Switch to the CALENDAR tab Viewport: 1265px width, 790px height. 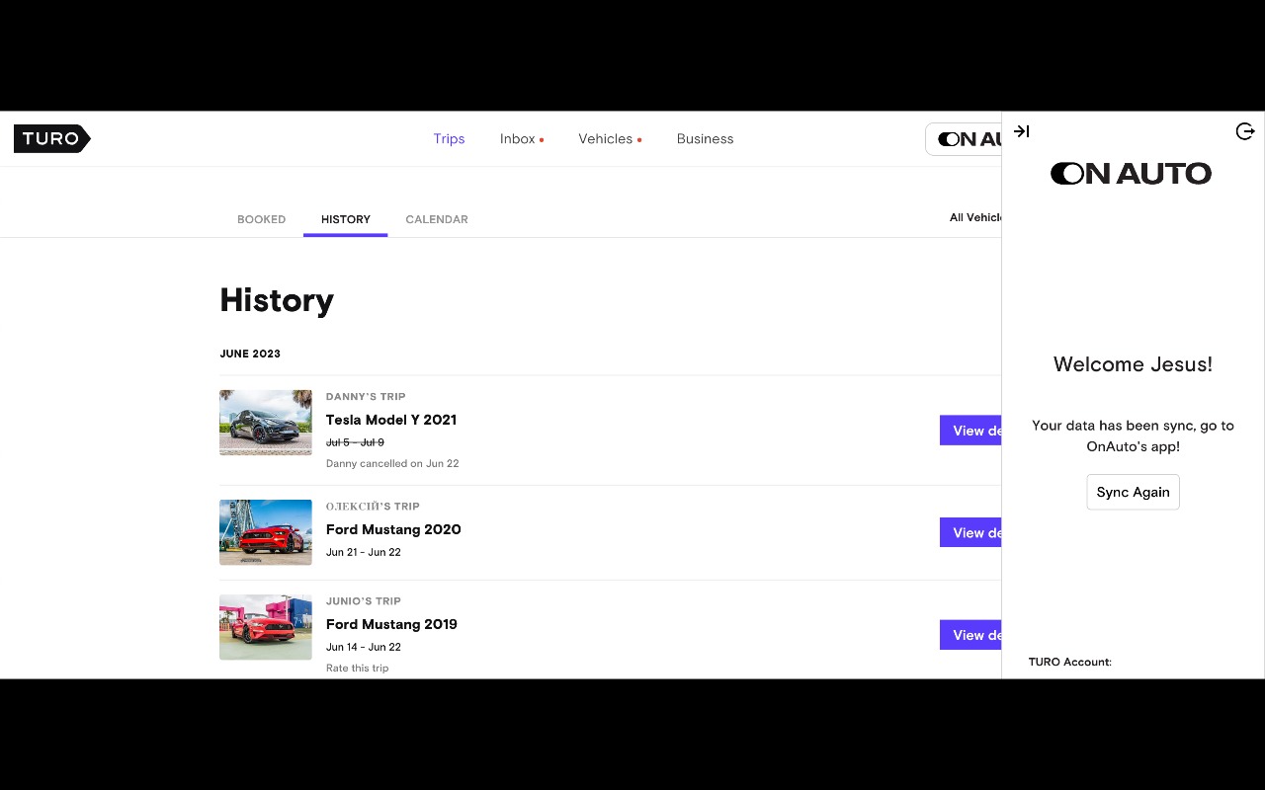tap(437, 219)
